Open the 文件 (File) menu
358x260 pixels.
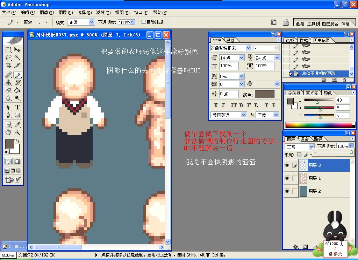[9, 13]
